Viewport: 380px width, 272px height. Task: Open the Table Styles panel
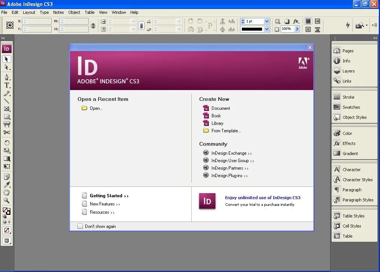(354, 216)
